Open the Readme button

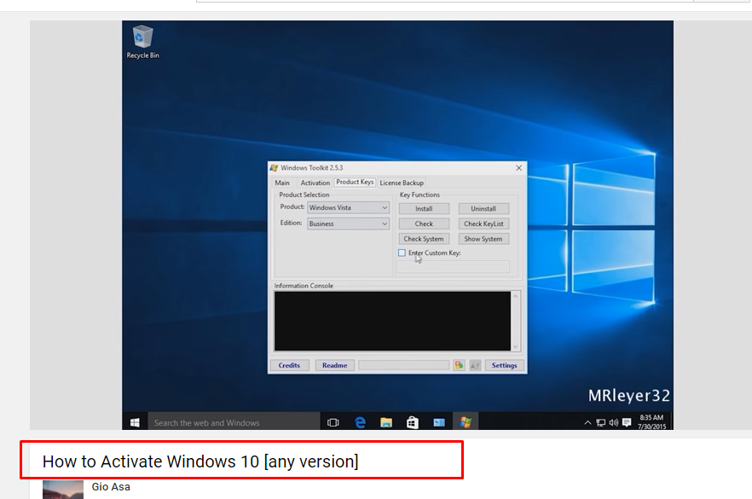[335, 366]
